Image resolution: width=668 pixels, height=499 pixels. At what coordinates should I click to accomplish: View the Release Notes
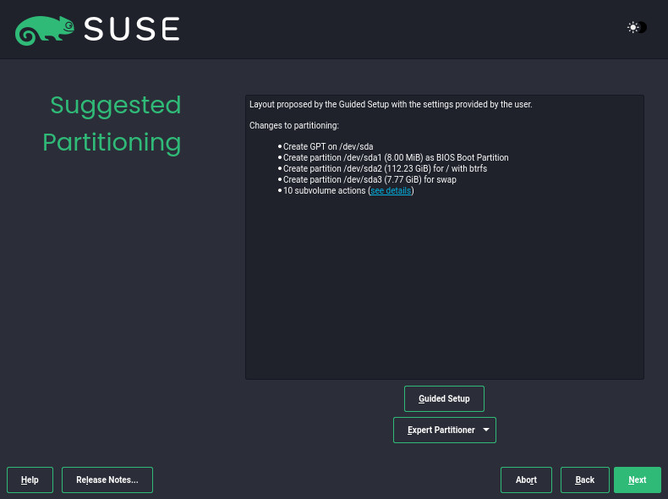[x=107, y=480]
